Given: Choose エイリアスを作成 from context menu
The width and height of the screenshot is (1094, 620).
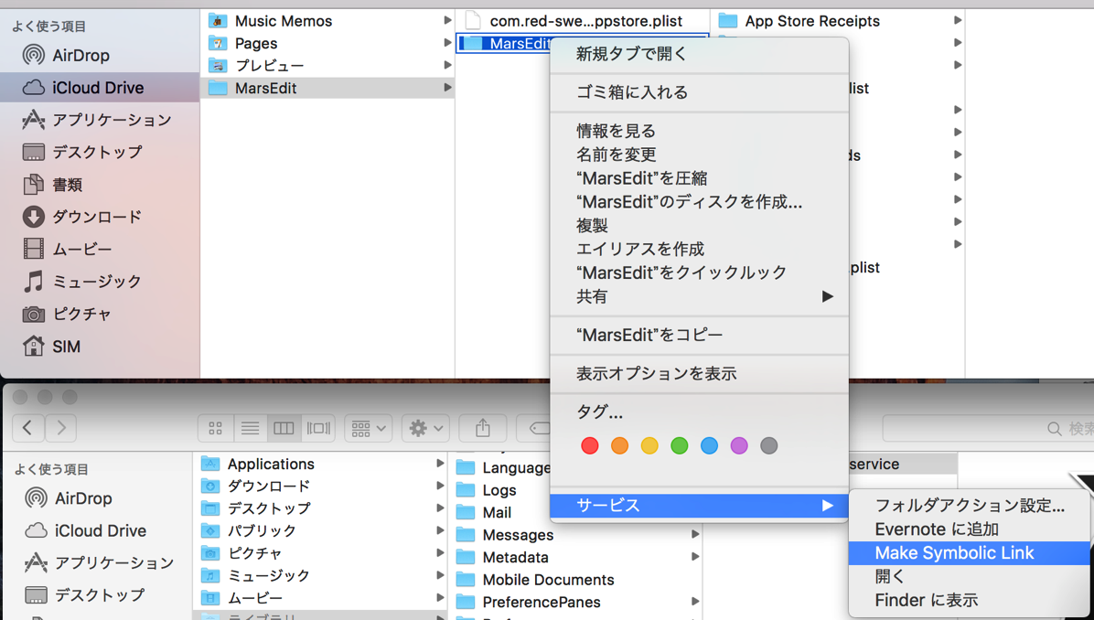Looking at the screenshot, I should 699,249.
